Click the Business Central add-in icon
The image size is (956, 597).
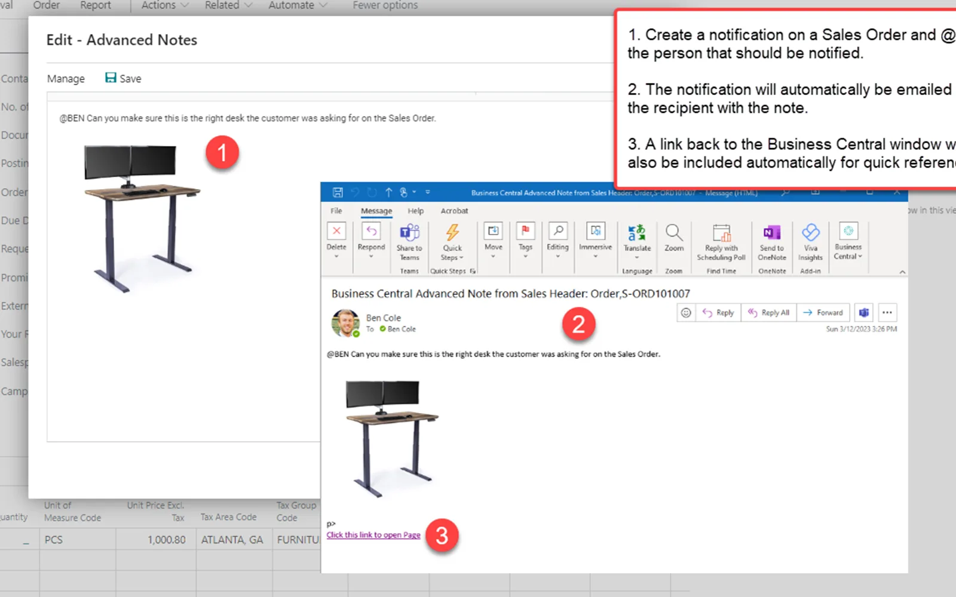[848, 231]
